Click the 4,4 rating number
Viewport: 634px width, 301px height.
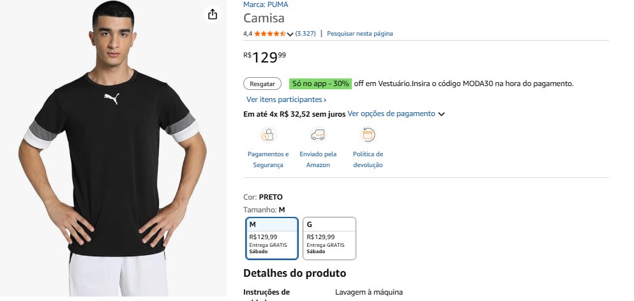(x=248, y=34)
